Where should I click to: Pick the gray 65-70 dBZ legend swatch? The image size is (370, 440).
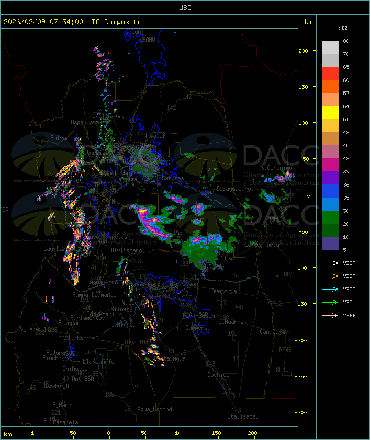click(x=330, y=60)
